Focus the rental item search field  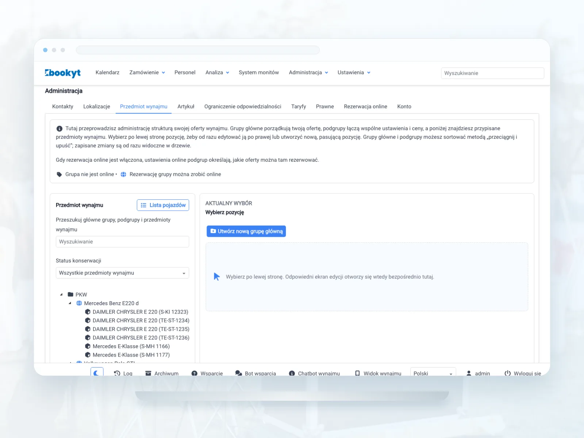[122, 242]
